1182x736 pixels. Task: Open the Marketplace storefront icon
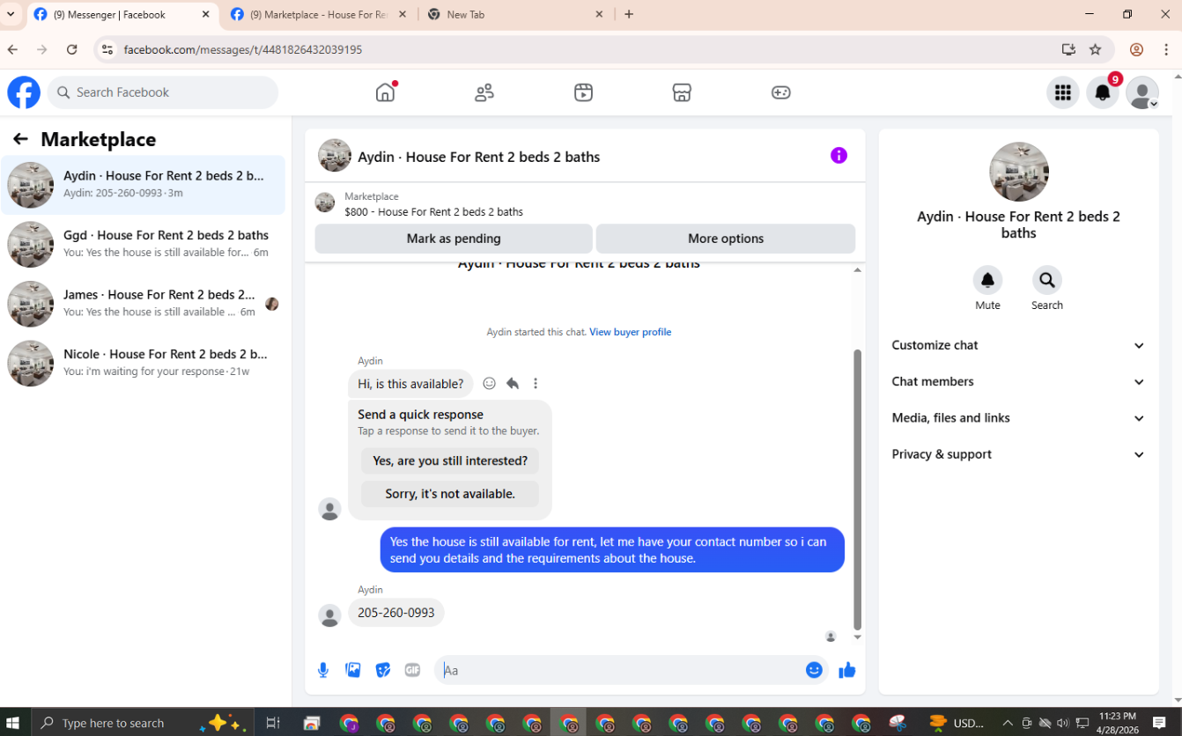(x=682, y=92)
